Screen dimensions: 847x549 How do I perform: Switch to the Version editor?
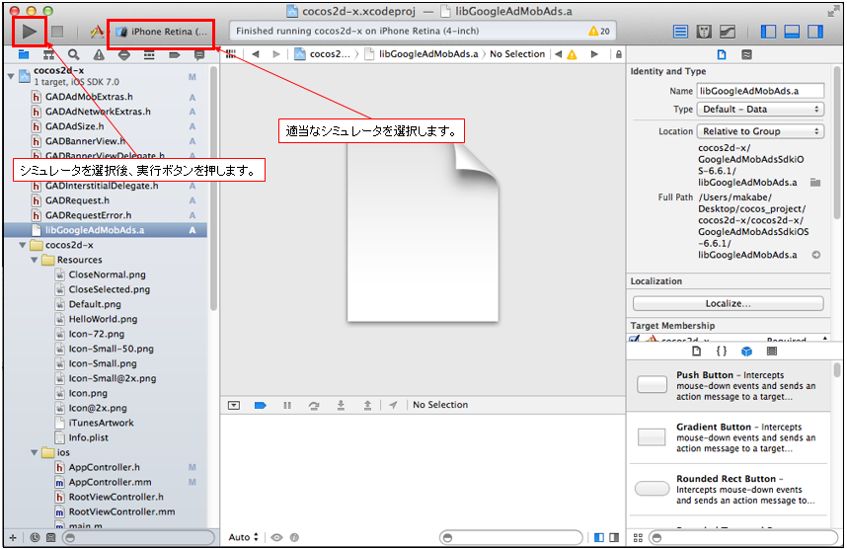click(x=728, y=32)
